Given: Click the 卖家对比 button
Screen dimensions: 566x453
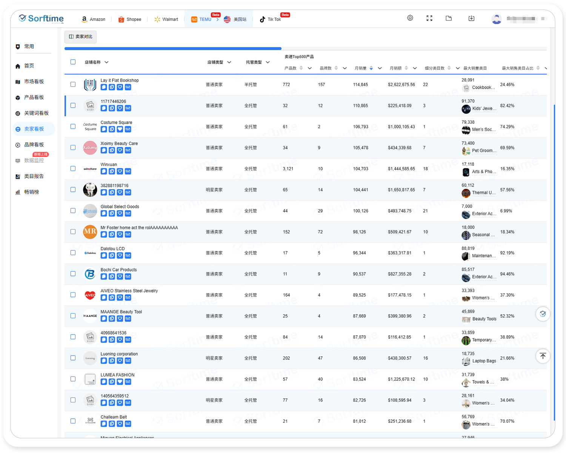Looking at the screenshot, I should pyautogui.click(x=81, y=37).
